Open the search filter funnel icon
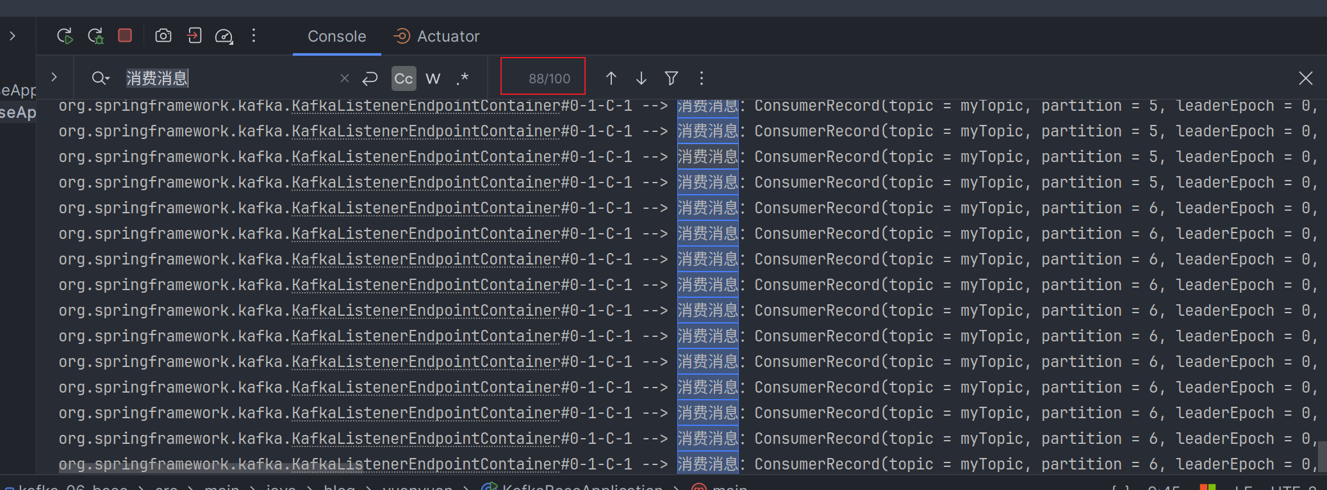 [672, 78]
